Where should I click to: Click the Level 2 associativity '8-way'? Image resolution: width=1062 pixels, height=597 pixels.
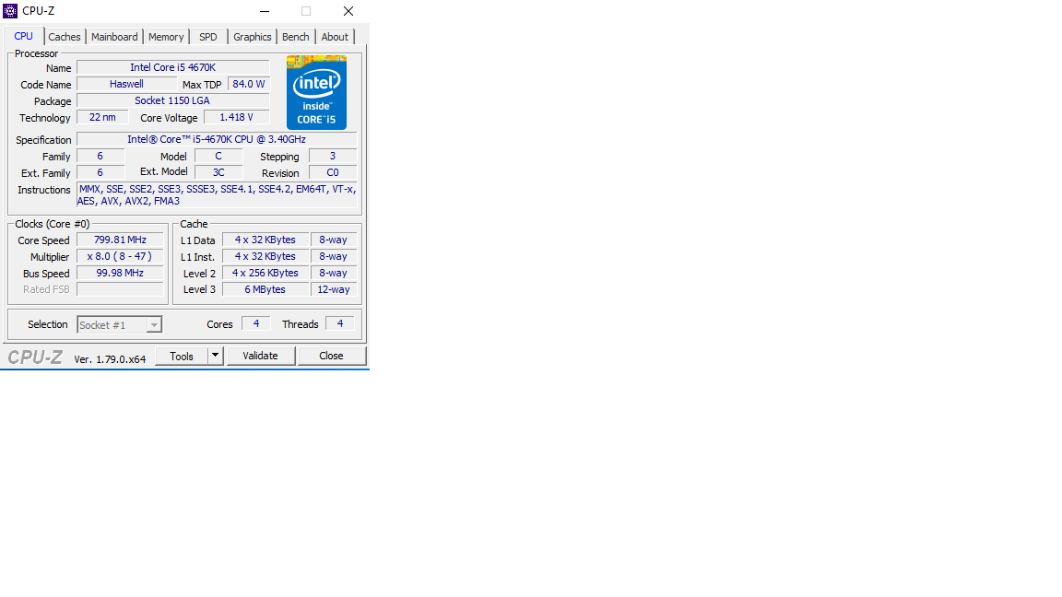[x=333, y=273]
